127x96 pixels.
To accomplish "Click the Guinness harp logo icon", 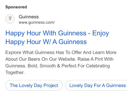I will point(10,19).
